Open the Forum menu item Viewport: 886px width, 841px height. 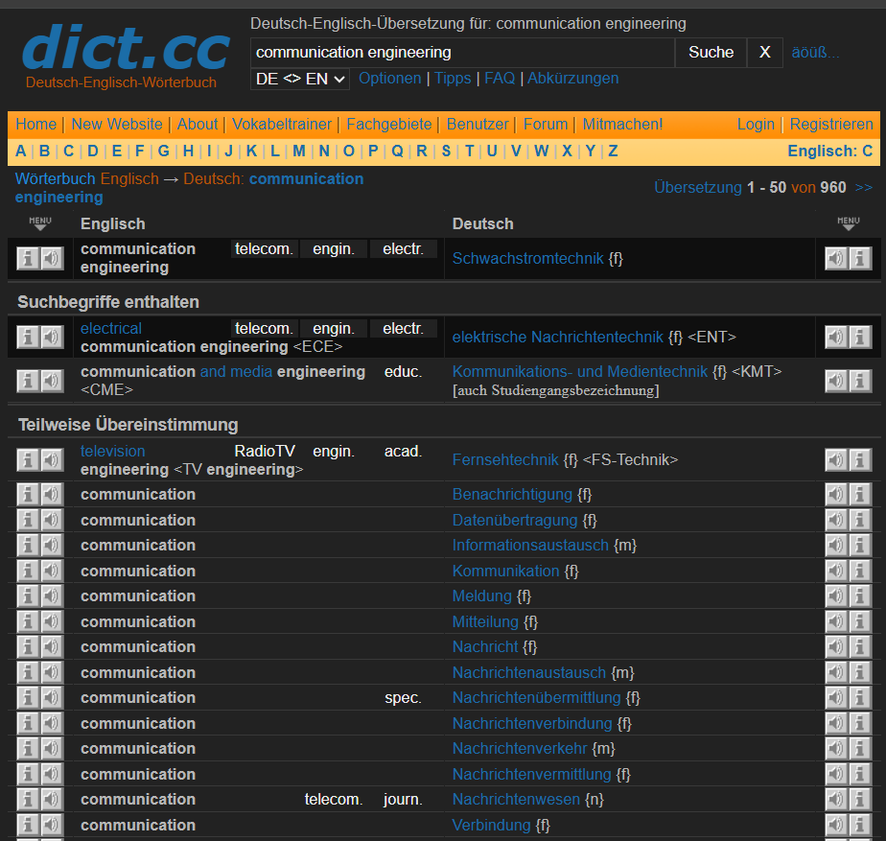(546, 124)
